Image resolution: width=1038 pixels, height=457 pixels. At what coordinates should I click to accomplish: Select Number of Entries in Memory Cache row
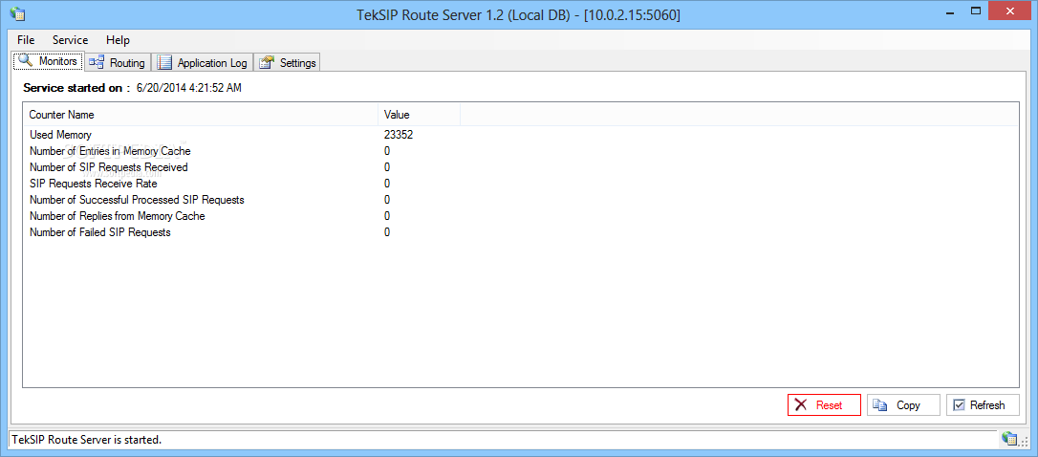(520, 151)
